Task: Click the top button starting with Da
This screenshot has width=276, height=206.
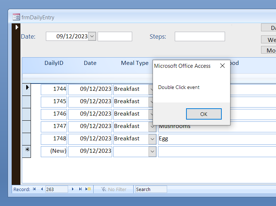Action: (269, 28)
